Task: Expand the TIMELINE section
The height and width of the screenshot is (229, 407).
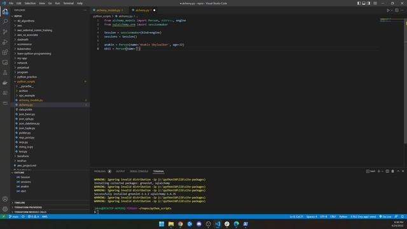Action: 20,203
